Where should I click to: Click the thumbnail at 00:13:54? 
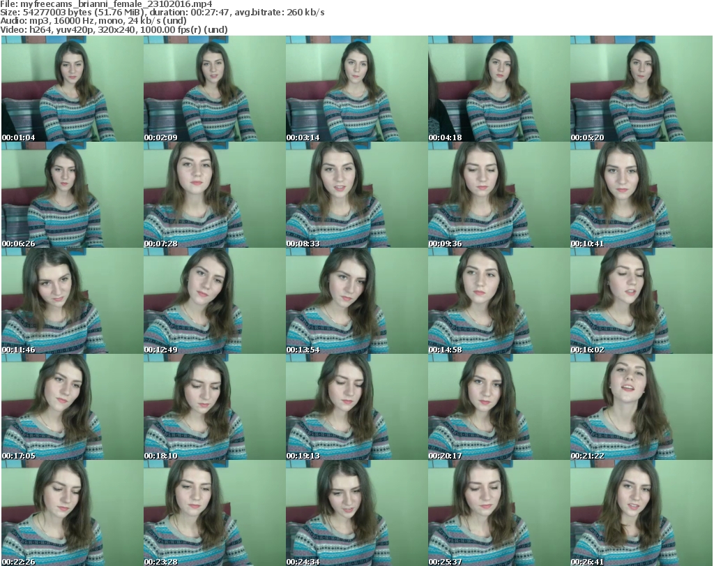click(x=356, y=301)
